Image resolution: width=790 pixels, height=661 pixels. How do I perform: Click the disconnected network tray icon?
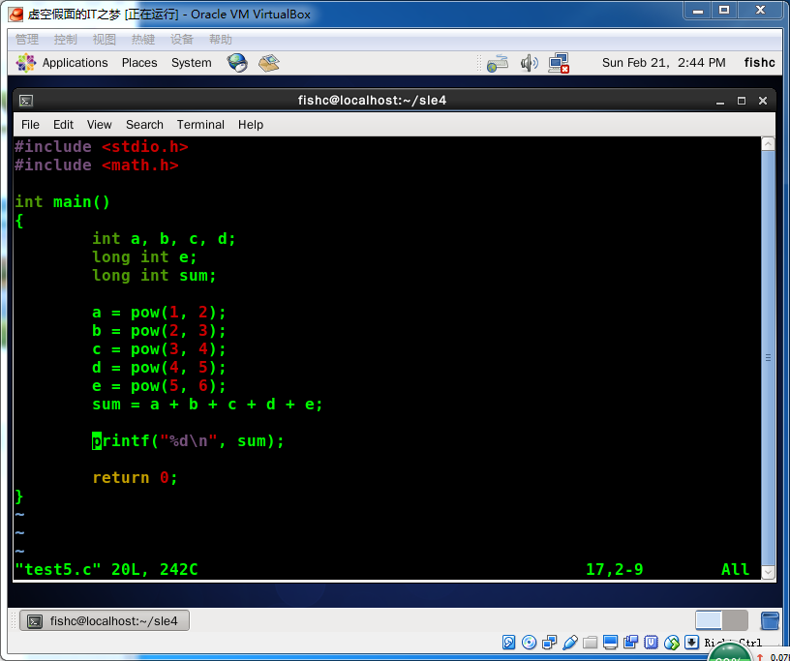tap(559, 64)
